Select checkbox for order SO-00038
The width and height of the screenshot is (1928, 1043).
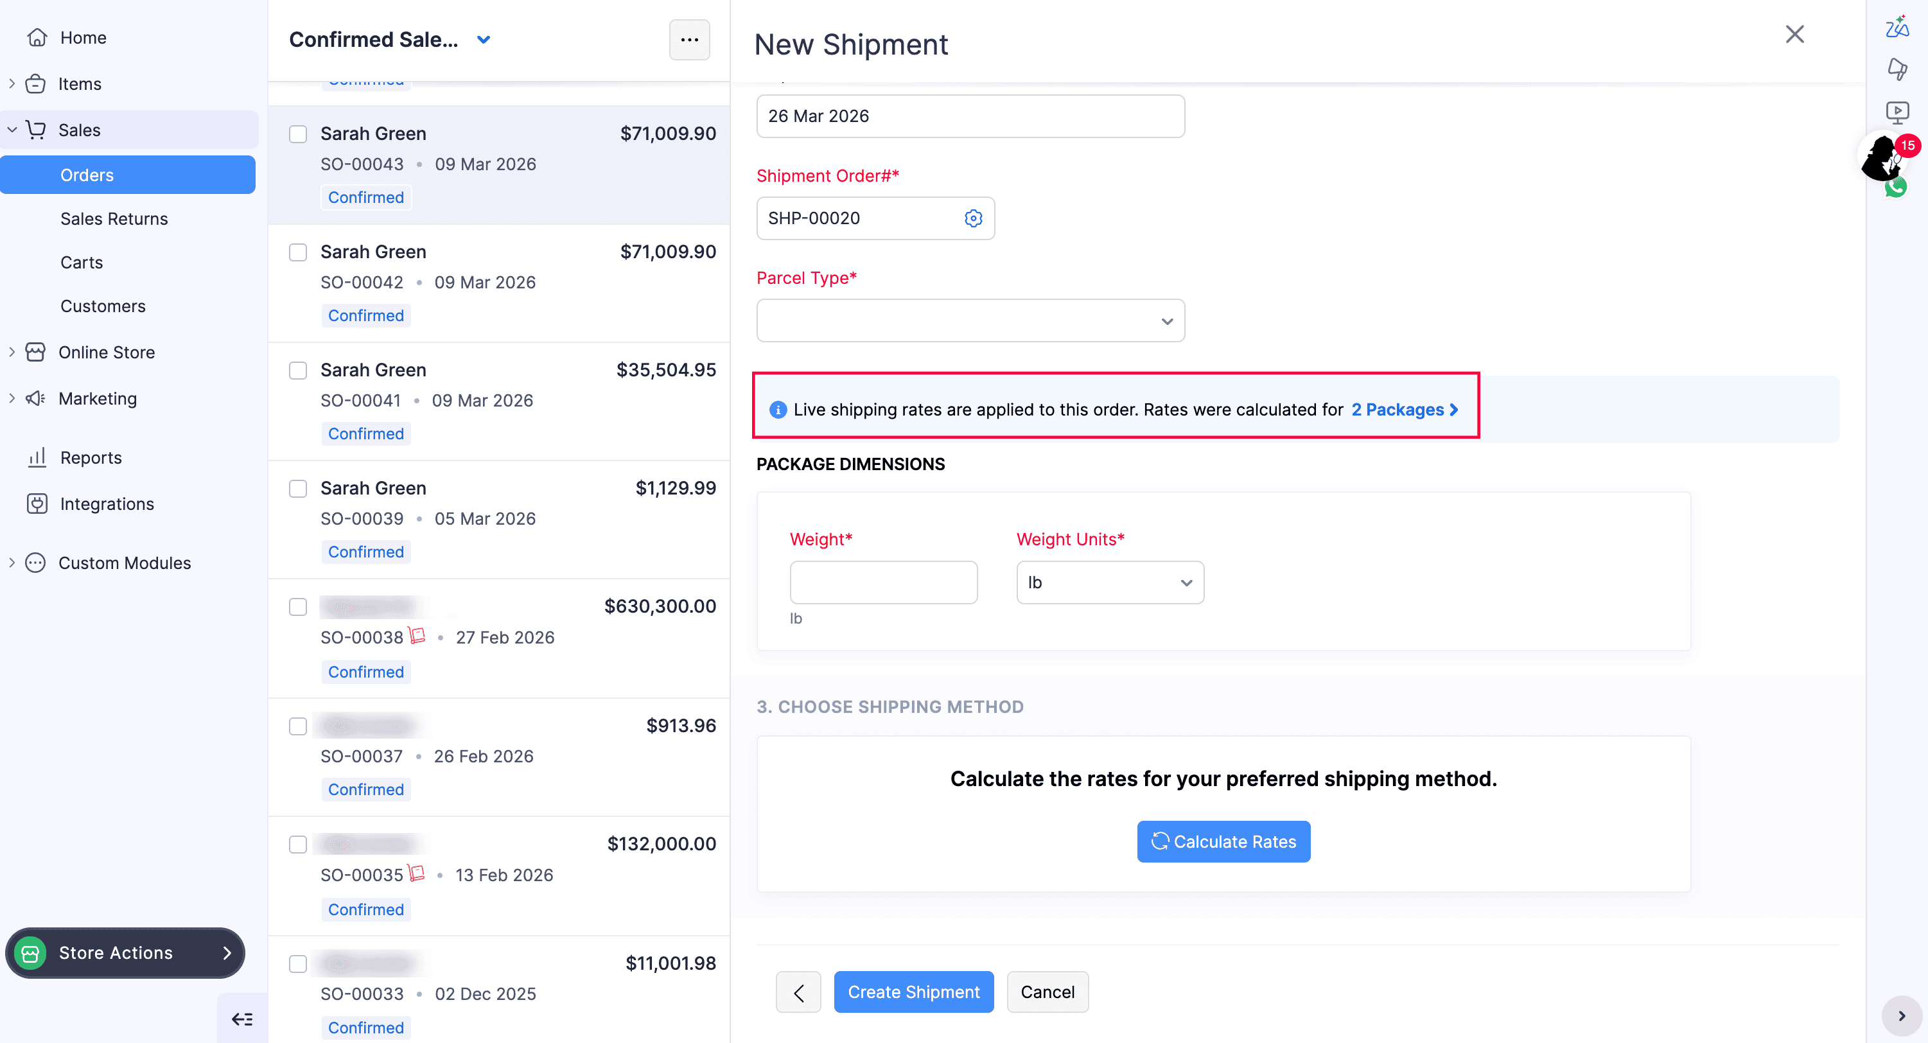point(298,607)
